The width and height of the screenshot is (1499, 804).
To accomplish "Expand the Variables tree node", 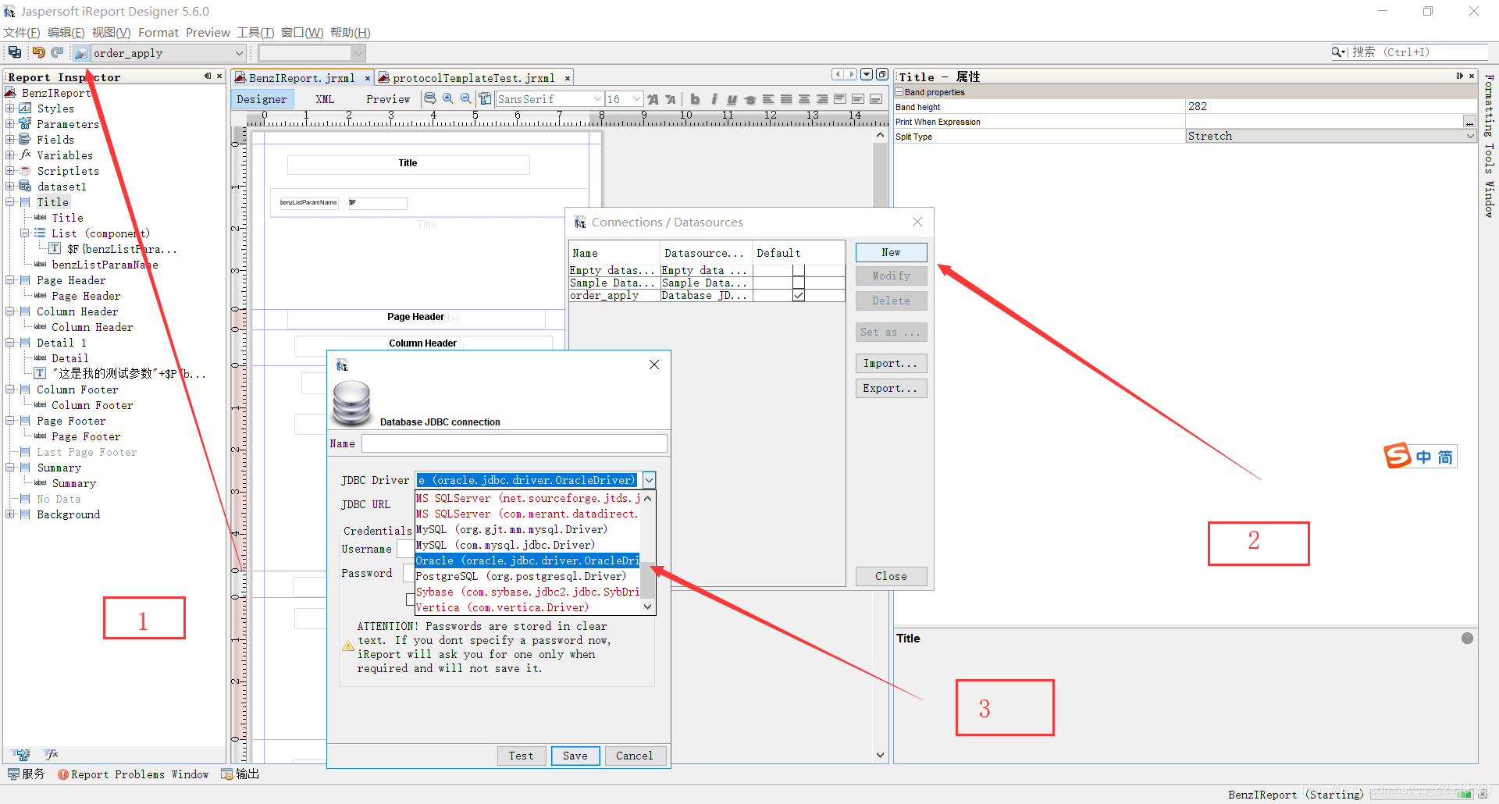I will [10, 155].
